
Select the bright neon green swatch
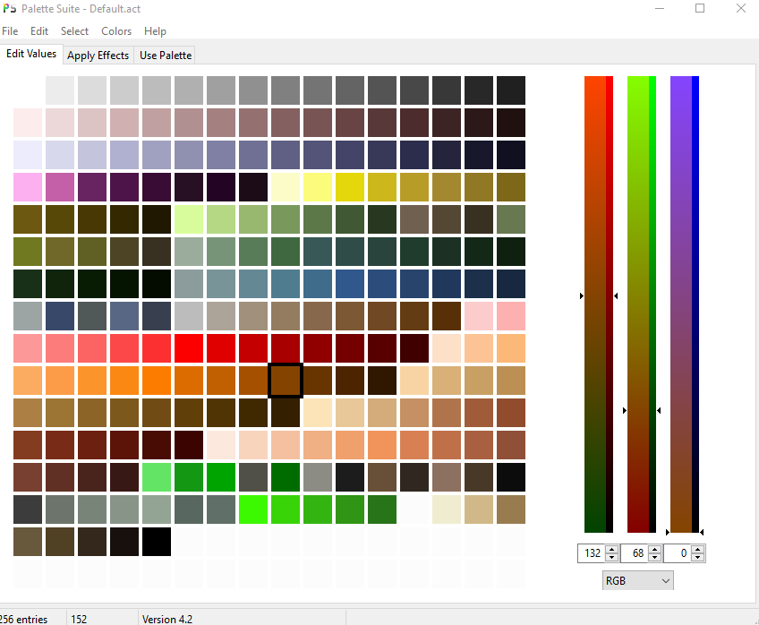point(253,509)
